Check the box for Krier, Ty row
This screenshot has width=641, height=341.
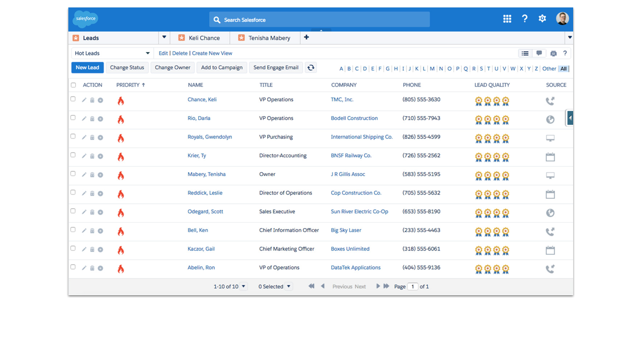tap(73, 155)
